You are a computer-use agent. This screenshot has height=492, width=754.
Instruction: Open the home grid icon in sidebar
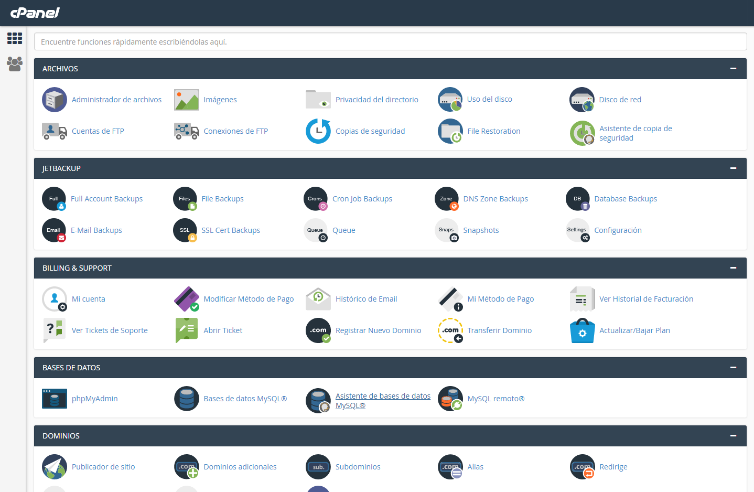(15, 38)
